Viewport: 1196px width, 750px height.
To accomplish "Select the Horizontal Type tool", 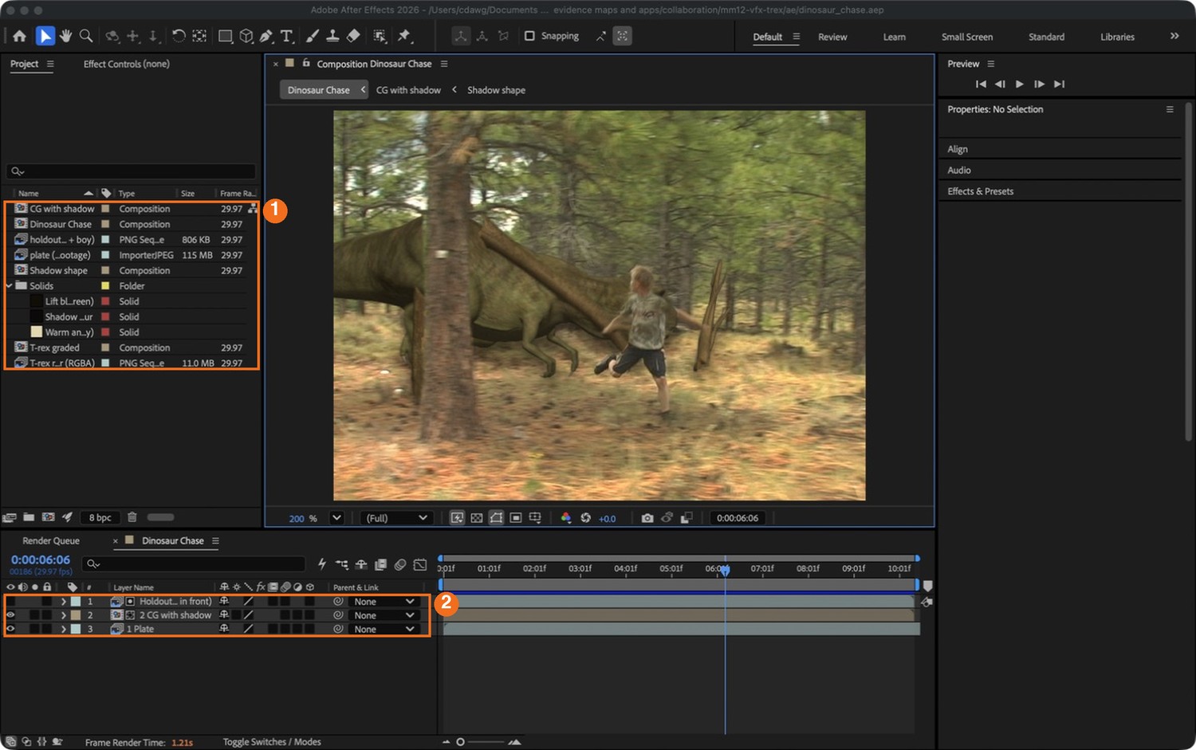I will pyautogui.click(x=286, y=36).
